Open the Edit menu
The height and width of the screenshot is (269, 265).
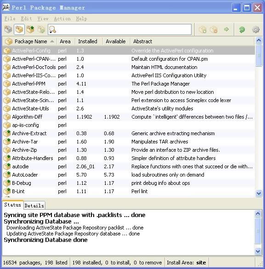pos(26,18)
